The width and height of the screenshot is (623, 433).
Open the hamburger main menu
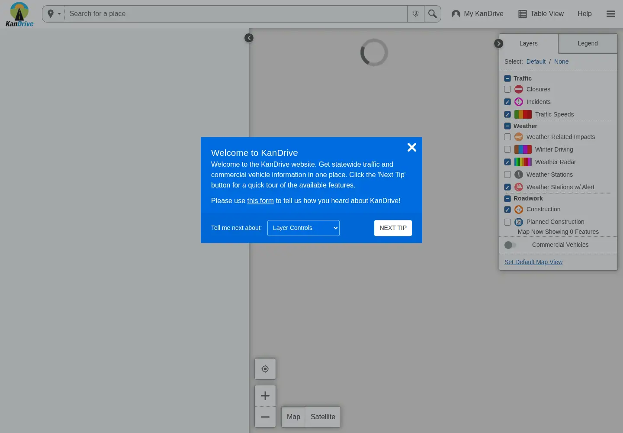click(x=611, y=14)
